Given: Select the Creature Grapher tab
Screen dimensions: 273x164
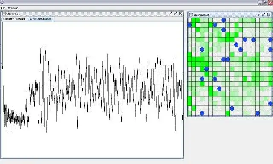Looking at the screenshot, I should 41,19.
